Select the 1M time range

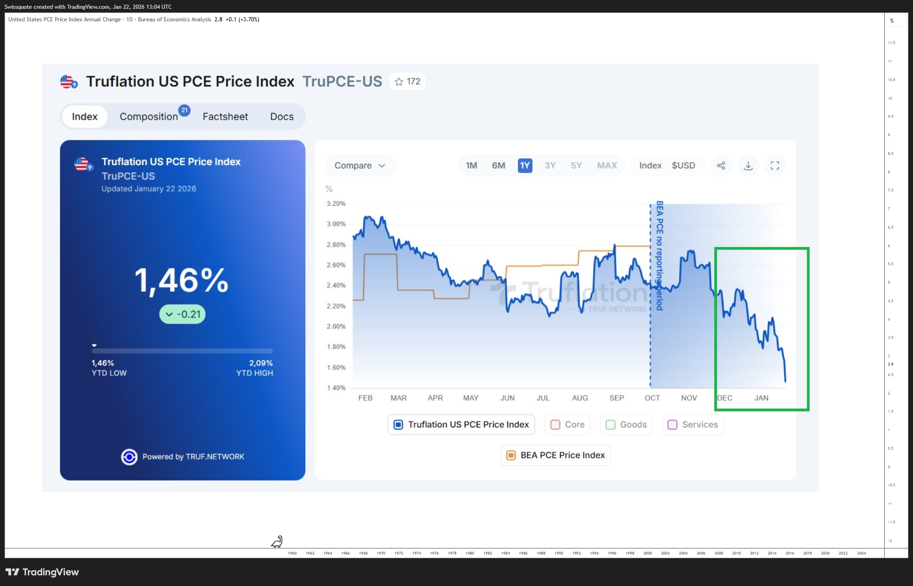pyautogui.click(x=471, y=166)
